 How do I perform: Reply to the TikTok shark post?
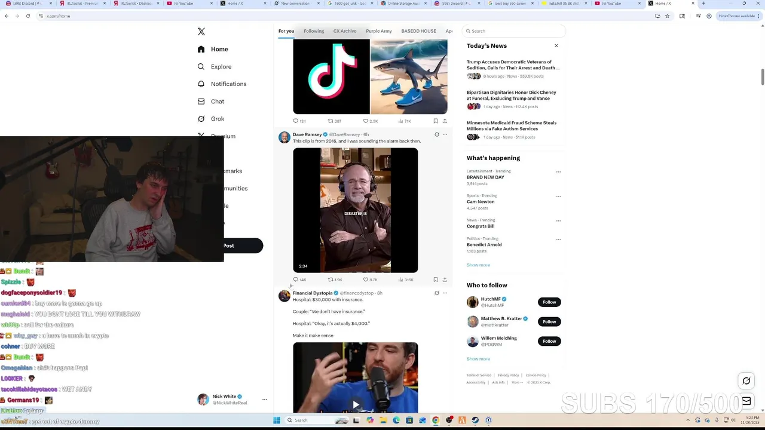click(299, 121)
